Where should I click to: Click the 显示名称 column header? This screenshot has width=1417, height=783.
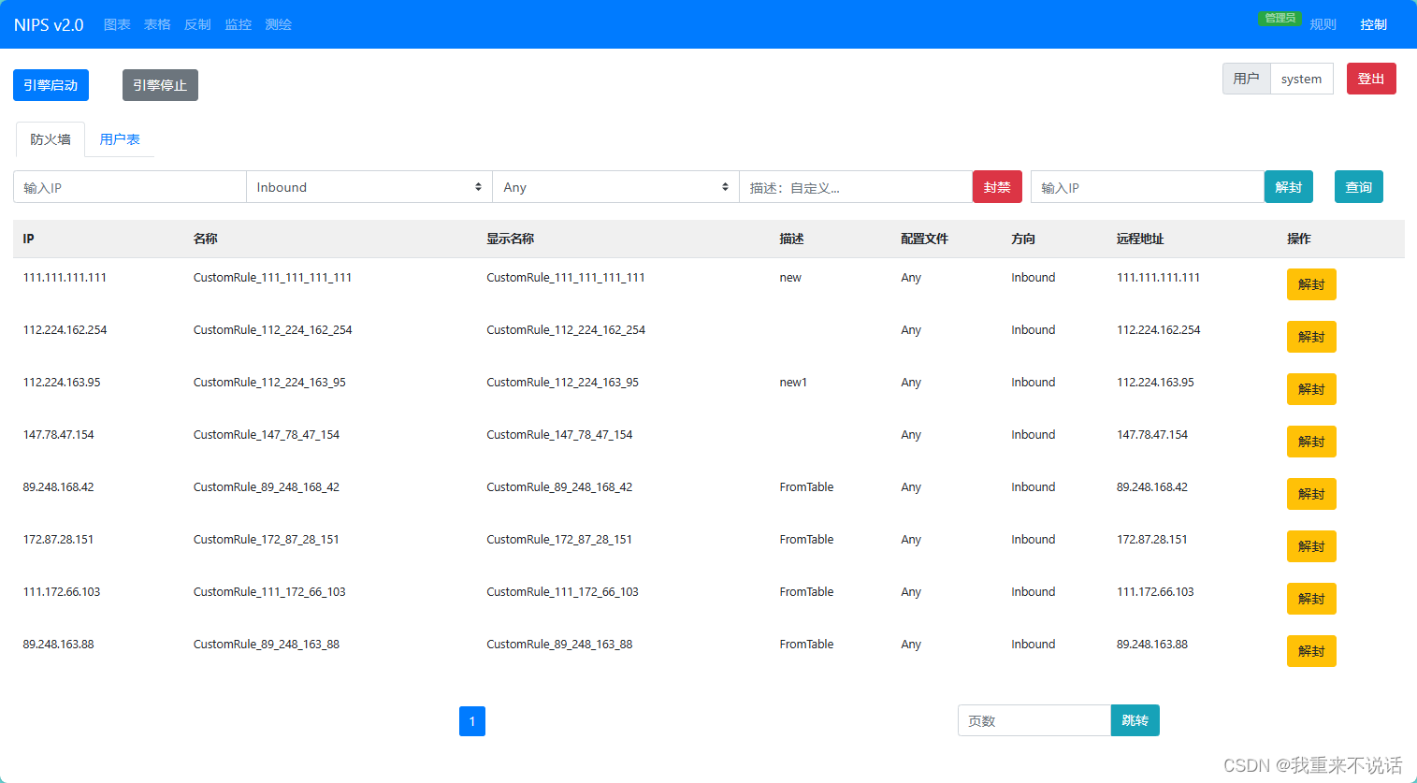[x=511, y=239]
